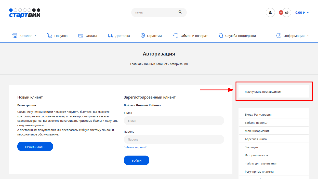
Task: Open the user account icon
Action: tap(270, 12)
